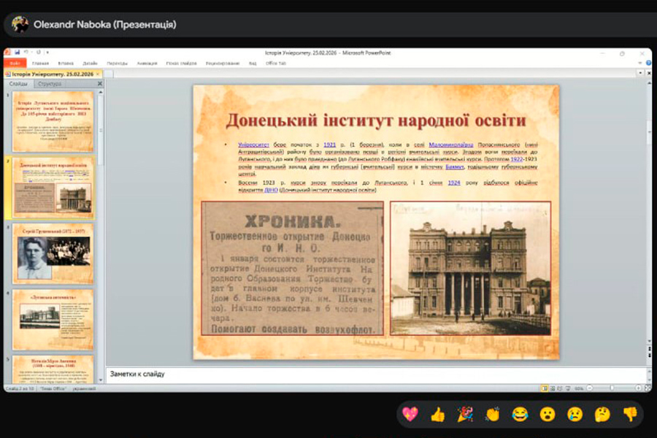Click the Save icon in quick access toolbar
This screenshot has width=657, height=438.
18,52
